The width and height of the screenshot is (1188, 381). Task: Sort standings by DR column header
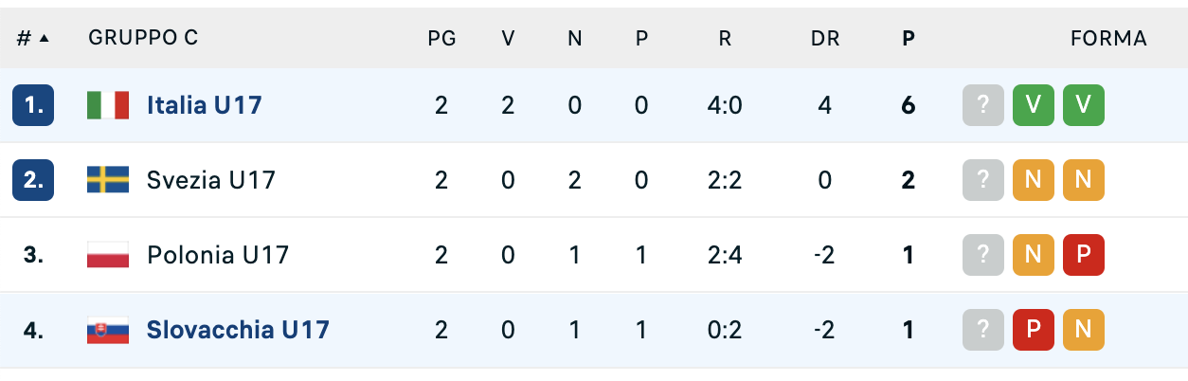pyautogui.click(x=824, y=39)
